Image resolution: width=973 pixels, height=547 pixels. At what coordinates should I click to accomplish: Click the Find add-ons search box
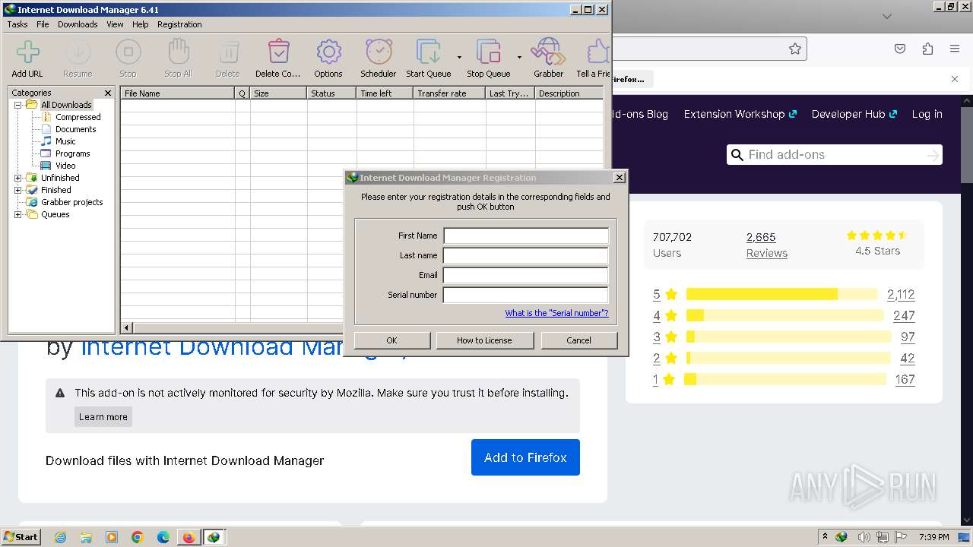point(835,155)
